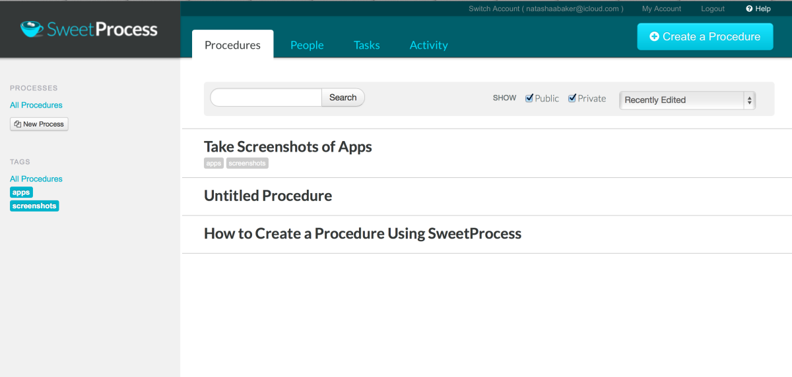Open the Untitled Procedure entry
Image resolution: width=792 pixels, height=377 pixels.
pyautogui.click(x=268, y=196)
